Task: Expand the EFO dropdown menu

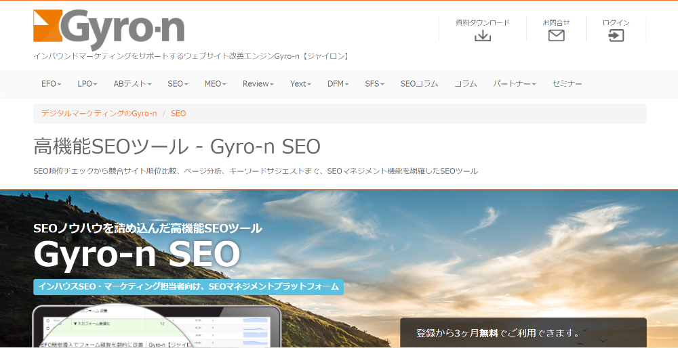Action: (x=51, y=84)
